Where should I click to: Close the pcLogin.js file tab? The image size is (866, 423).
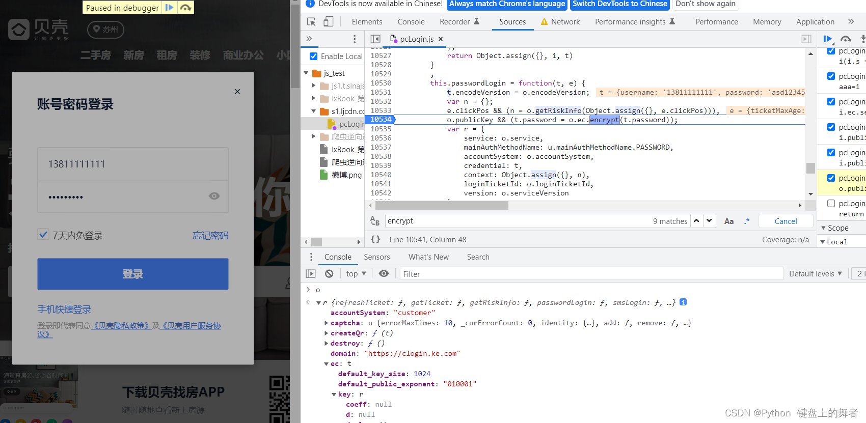pos(441,39)
